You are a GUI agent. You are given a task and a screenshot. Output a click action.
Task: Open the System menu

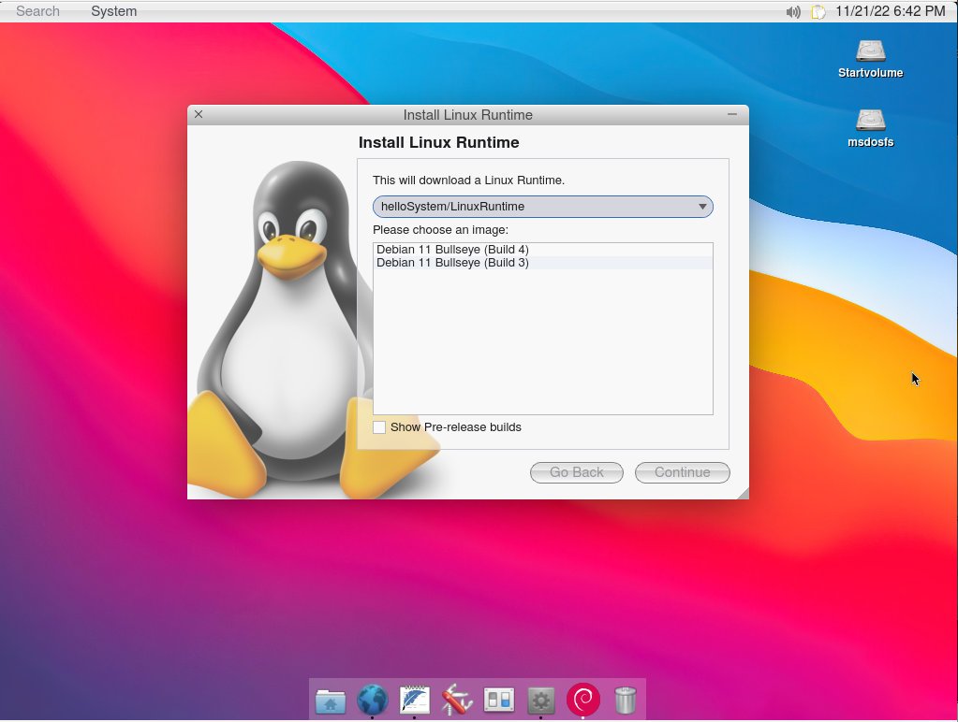(x=112, y=11)
